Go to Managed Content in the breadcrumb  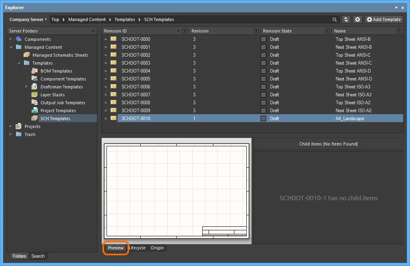coord(87,19)
